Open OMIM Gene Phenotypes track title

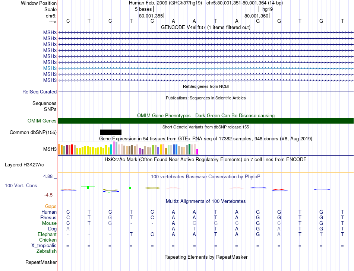click(x=206, y=115)
